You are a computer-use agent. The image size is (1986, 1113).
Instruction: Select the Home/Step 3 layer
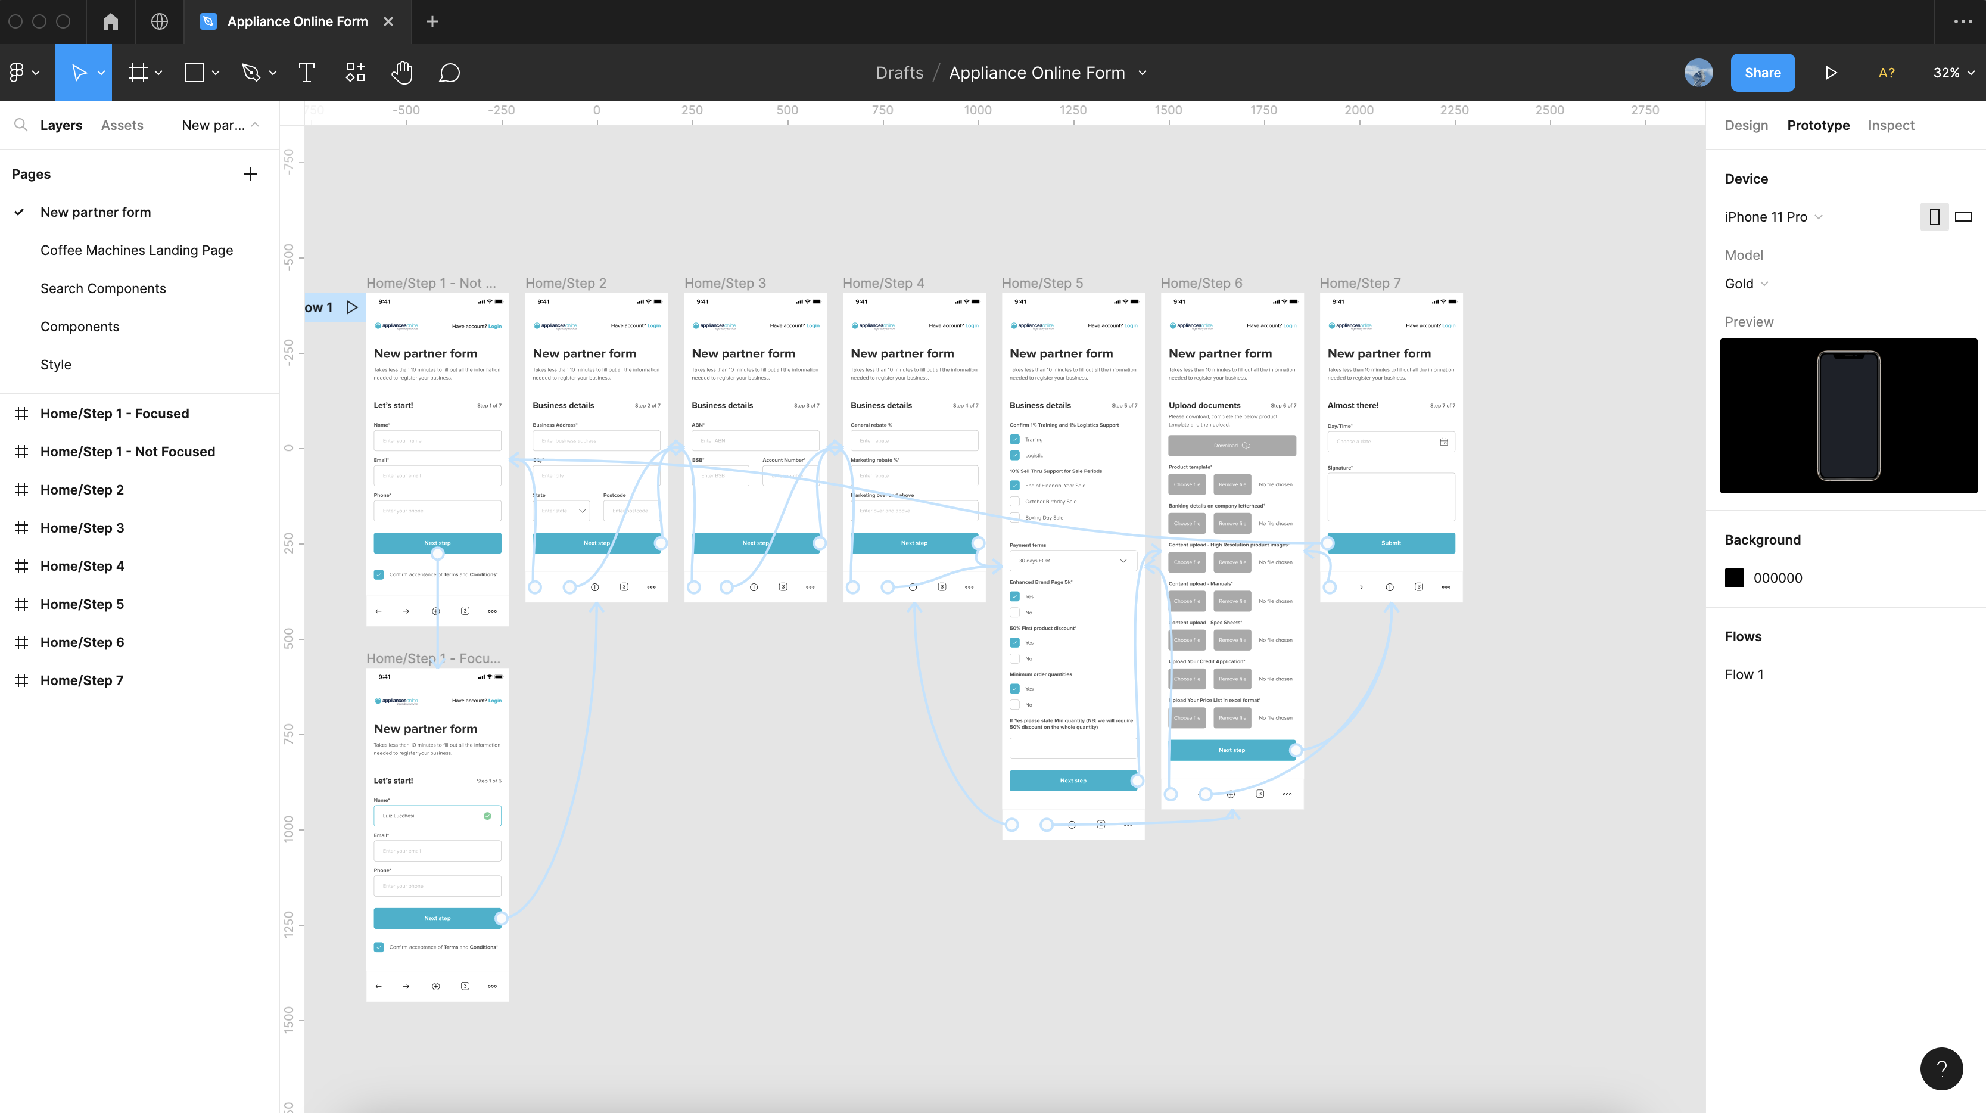[x=82, y=528]
